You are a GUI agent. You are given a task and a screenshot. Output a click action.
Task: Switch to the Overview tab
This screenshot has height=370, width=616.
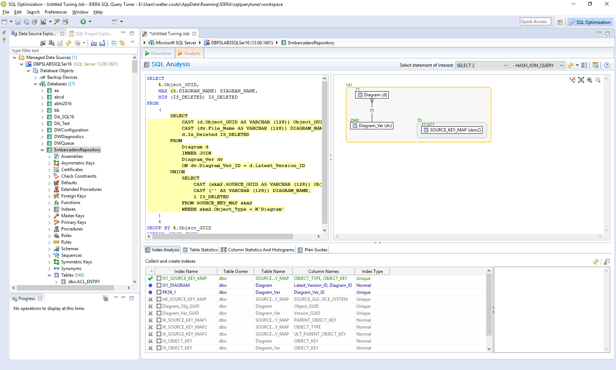[158, 53]
